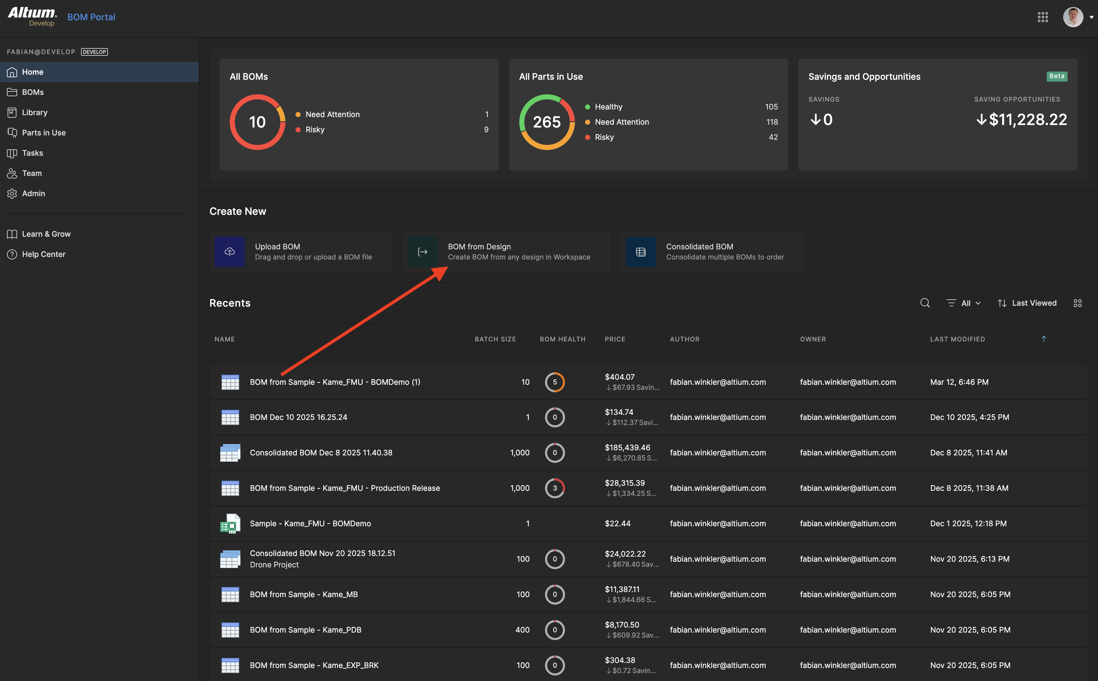Image resolution: width=1098 pixels, height=681 pixels.
Task: Sort by the LAST MODIFIED column header
Action: pyautogui.click(x=958, y=339)
